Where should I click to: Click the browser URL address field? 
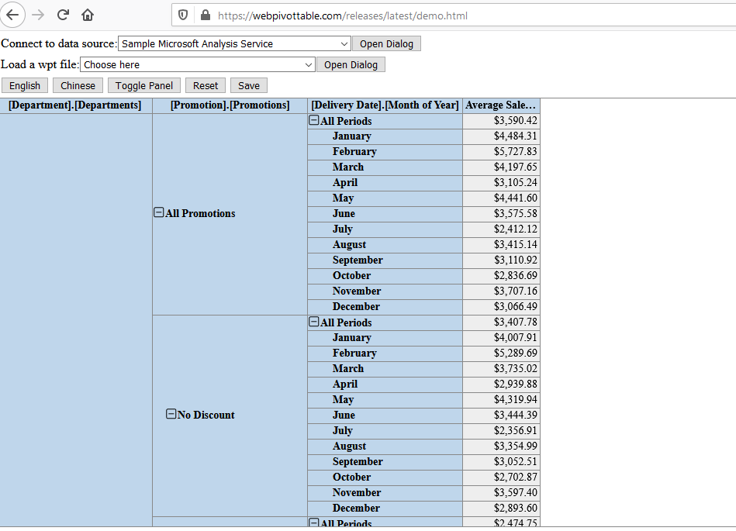pos(465,15)
